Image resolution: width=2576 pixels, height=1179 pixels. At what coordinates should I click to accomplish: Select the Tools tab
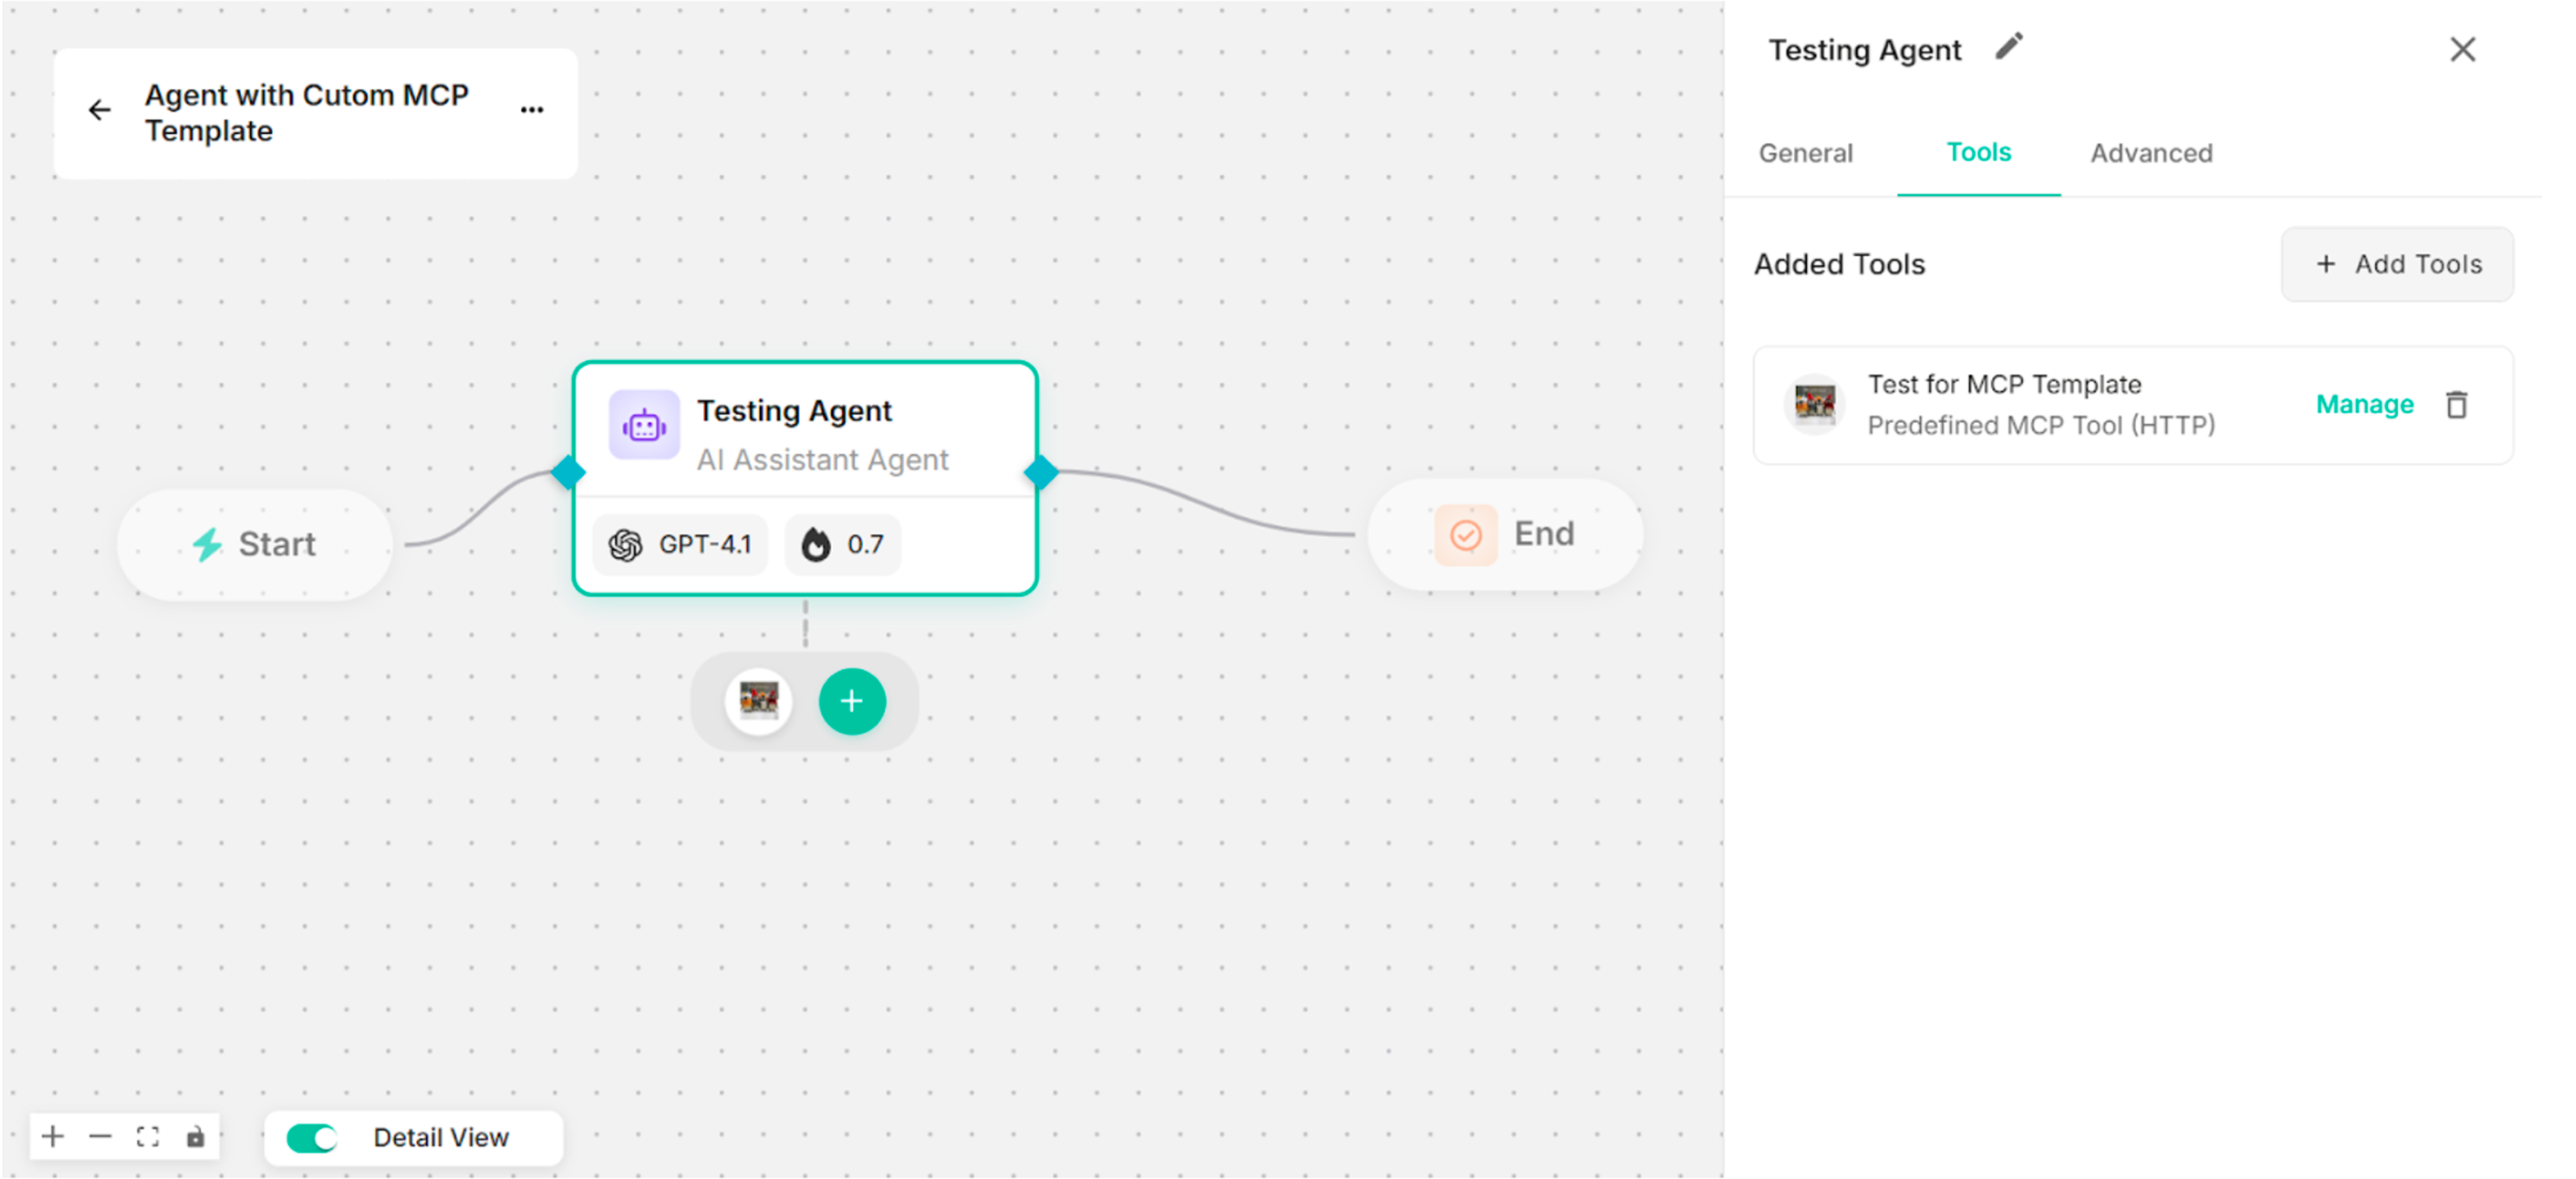pos(1978,152)
